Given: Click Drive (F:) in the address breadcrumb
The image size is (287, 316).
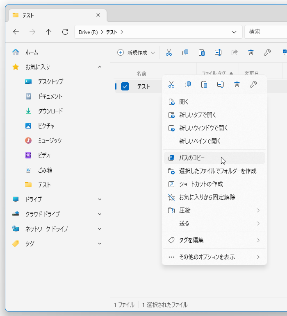Looking at the screenshot, I should (x=88, y=32).
